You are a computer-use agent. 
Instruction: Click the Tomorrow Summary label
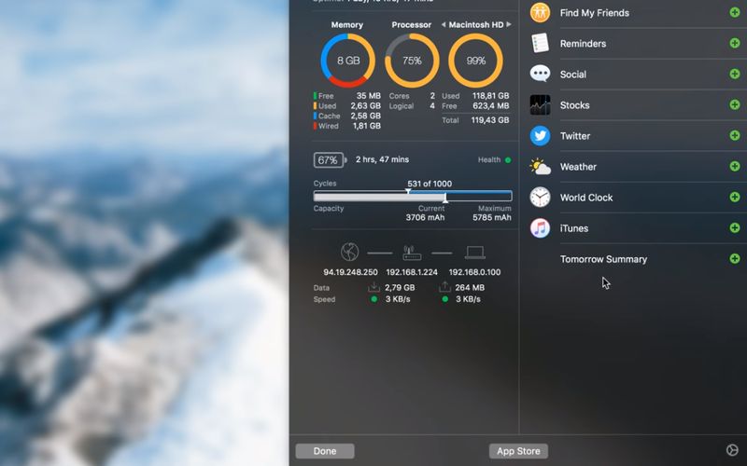click(603, 259)
